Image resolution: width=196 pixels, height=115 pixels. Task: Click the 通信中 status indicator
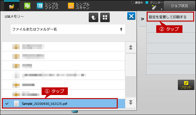pyautogui.click(x=137, y=3)
